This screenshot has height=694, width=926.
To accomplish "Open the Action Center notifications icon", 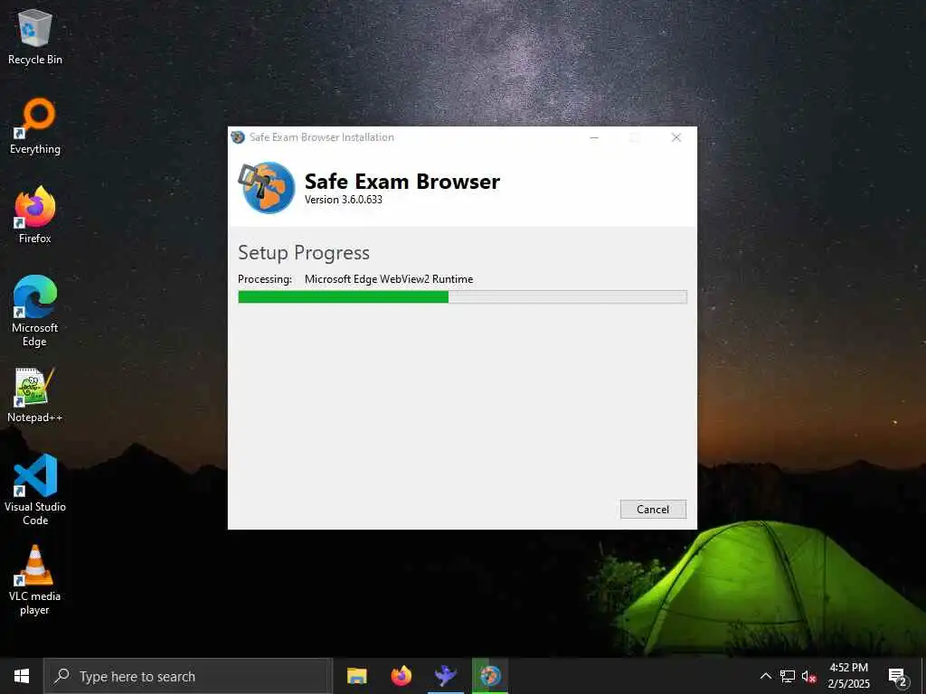I will tap(898, 676).
